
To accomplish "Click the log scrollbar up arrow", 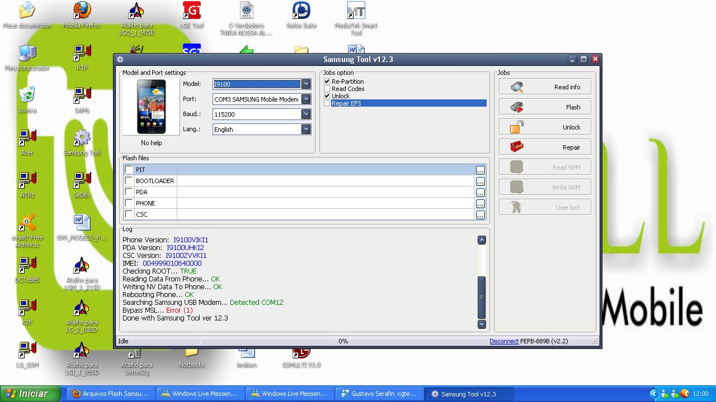I will [x=482, y=240].
